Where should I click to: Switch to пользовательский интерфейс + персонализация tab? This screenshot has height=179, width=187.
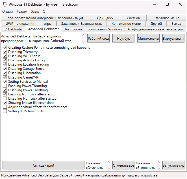tap(45, 18)
